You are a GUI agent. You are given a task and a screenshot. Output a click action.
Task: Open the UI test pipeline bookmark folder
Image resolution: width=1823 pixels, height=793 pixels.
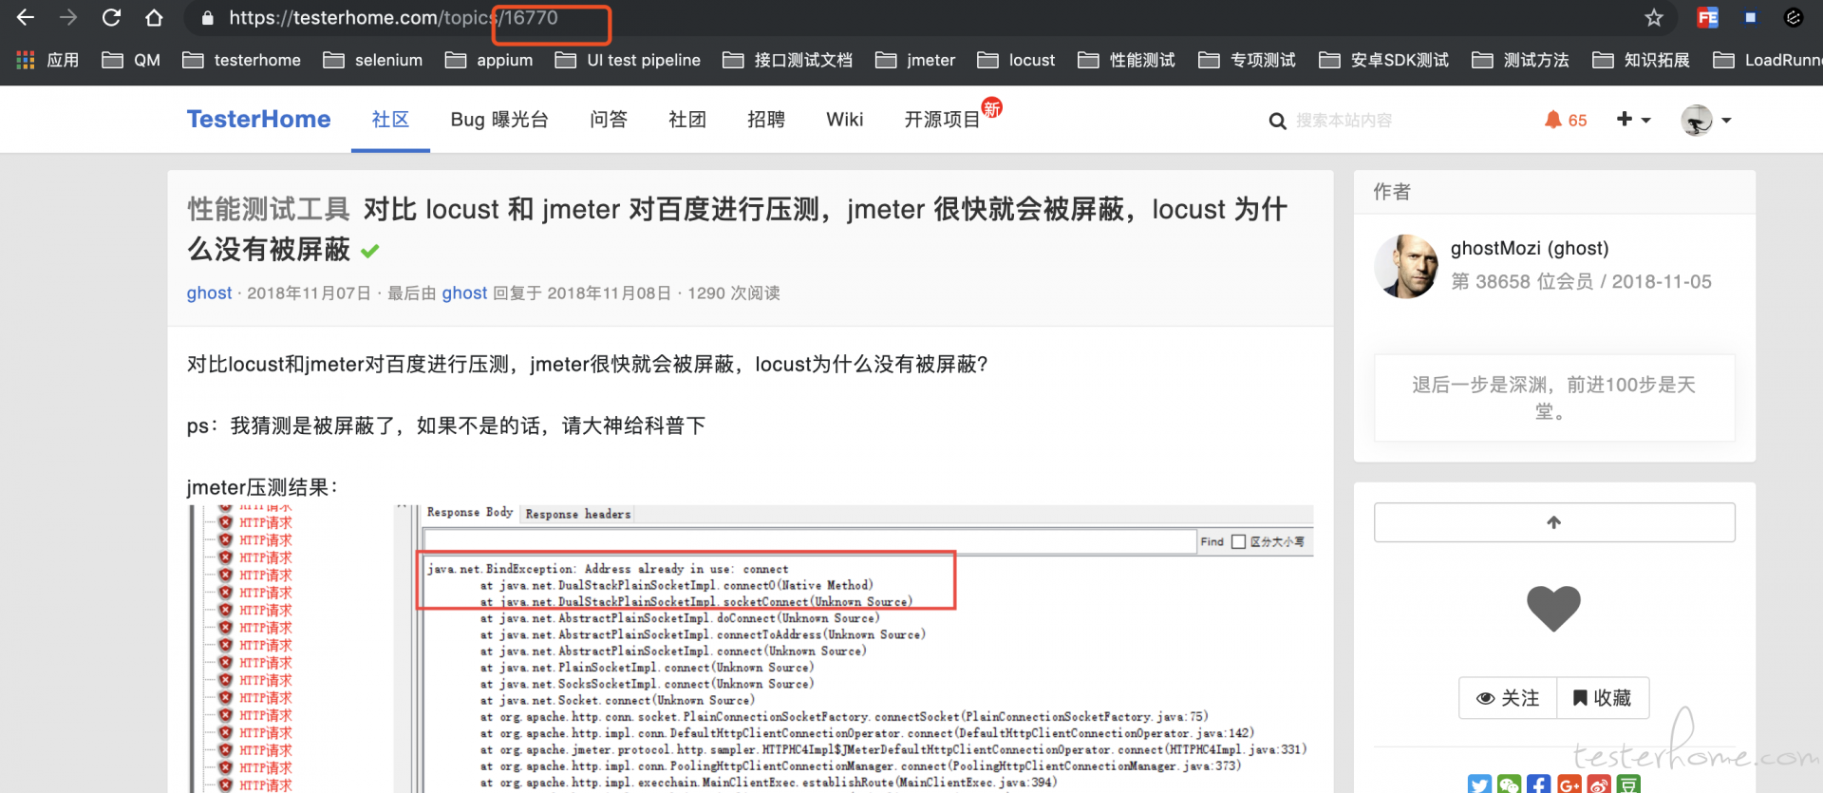tap(628, 60)
